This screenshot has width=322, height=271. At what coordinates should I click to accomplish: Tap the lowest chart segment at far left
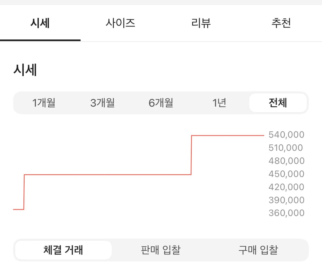click(x=18, y=210)
